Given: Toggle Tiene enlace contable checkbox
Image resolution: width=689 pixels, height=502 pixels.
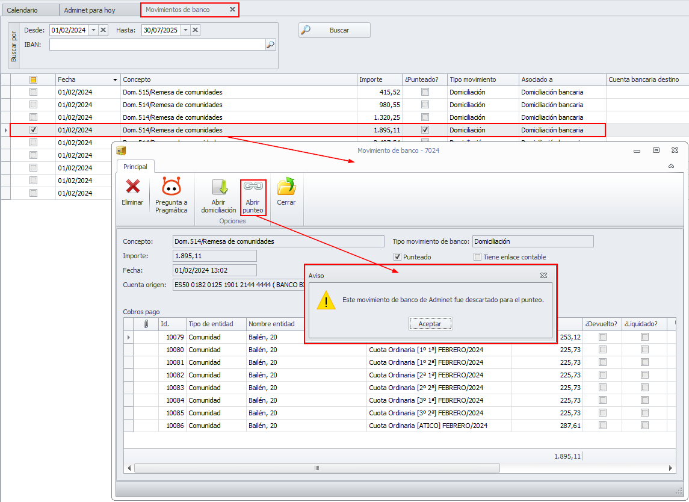Looking at the screenshot, I should 477,256.
